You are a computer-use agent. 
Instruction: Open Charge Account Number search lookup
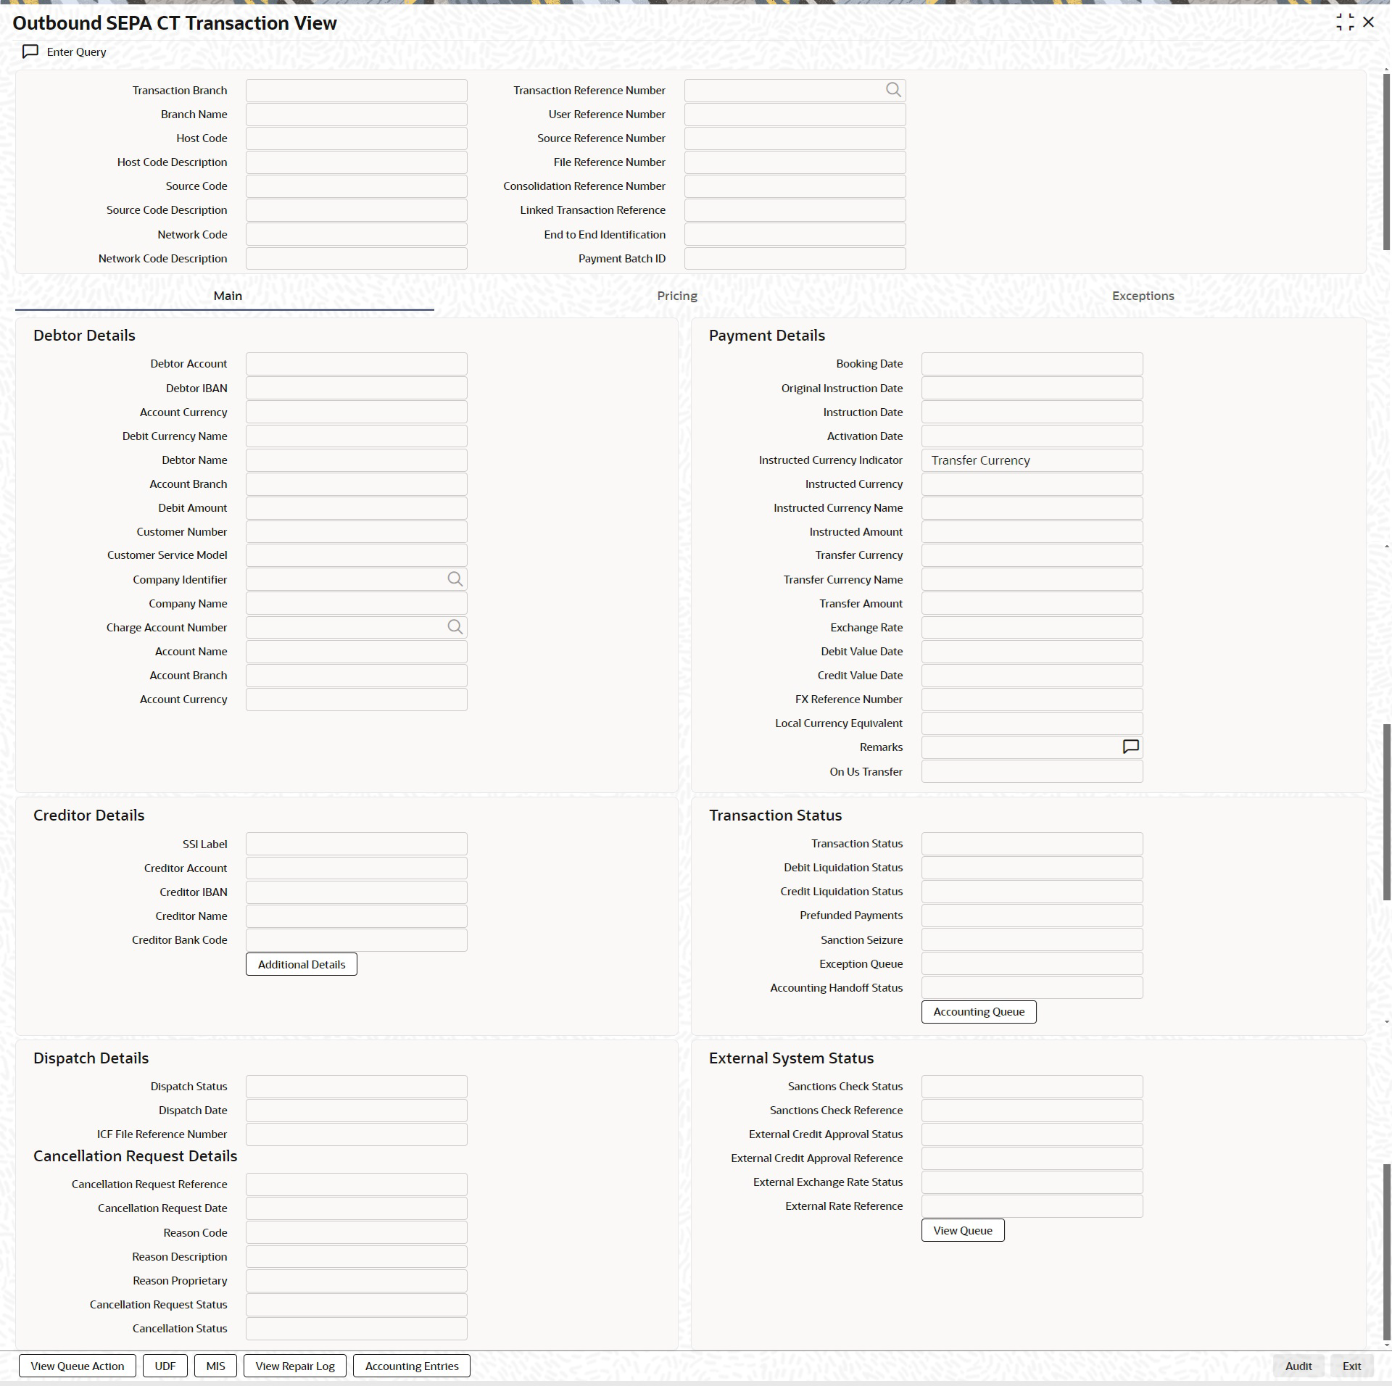(455, 627)
